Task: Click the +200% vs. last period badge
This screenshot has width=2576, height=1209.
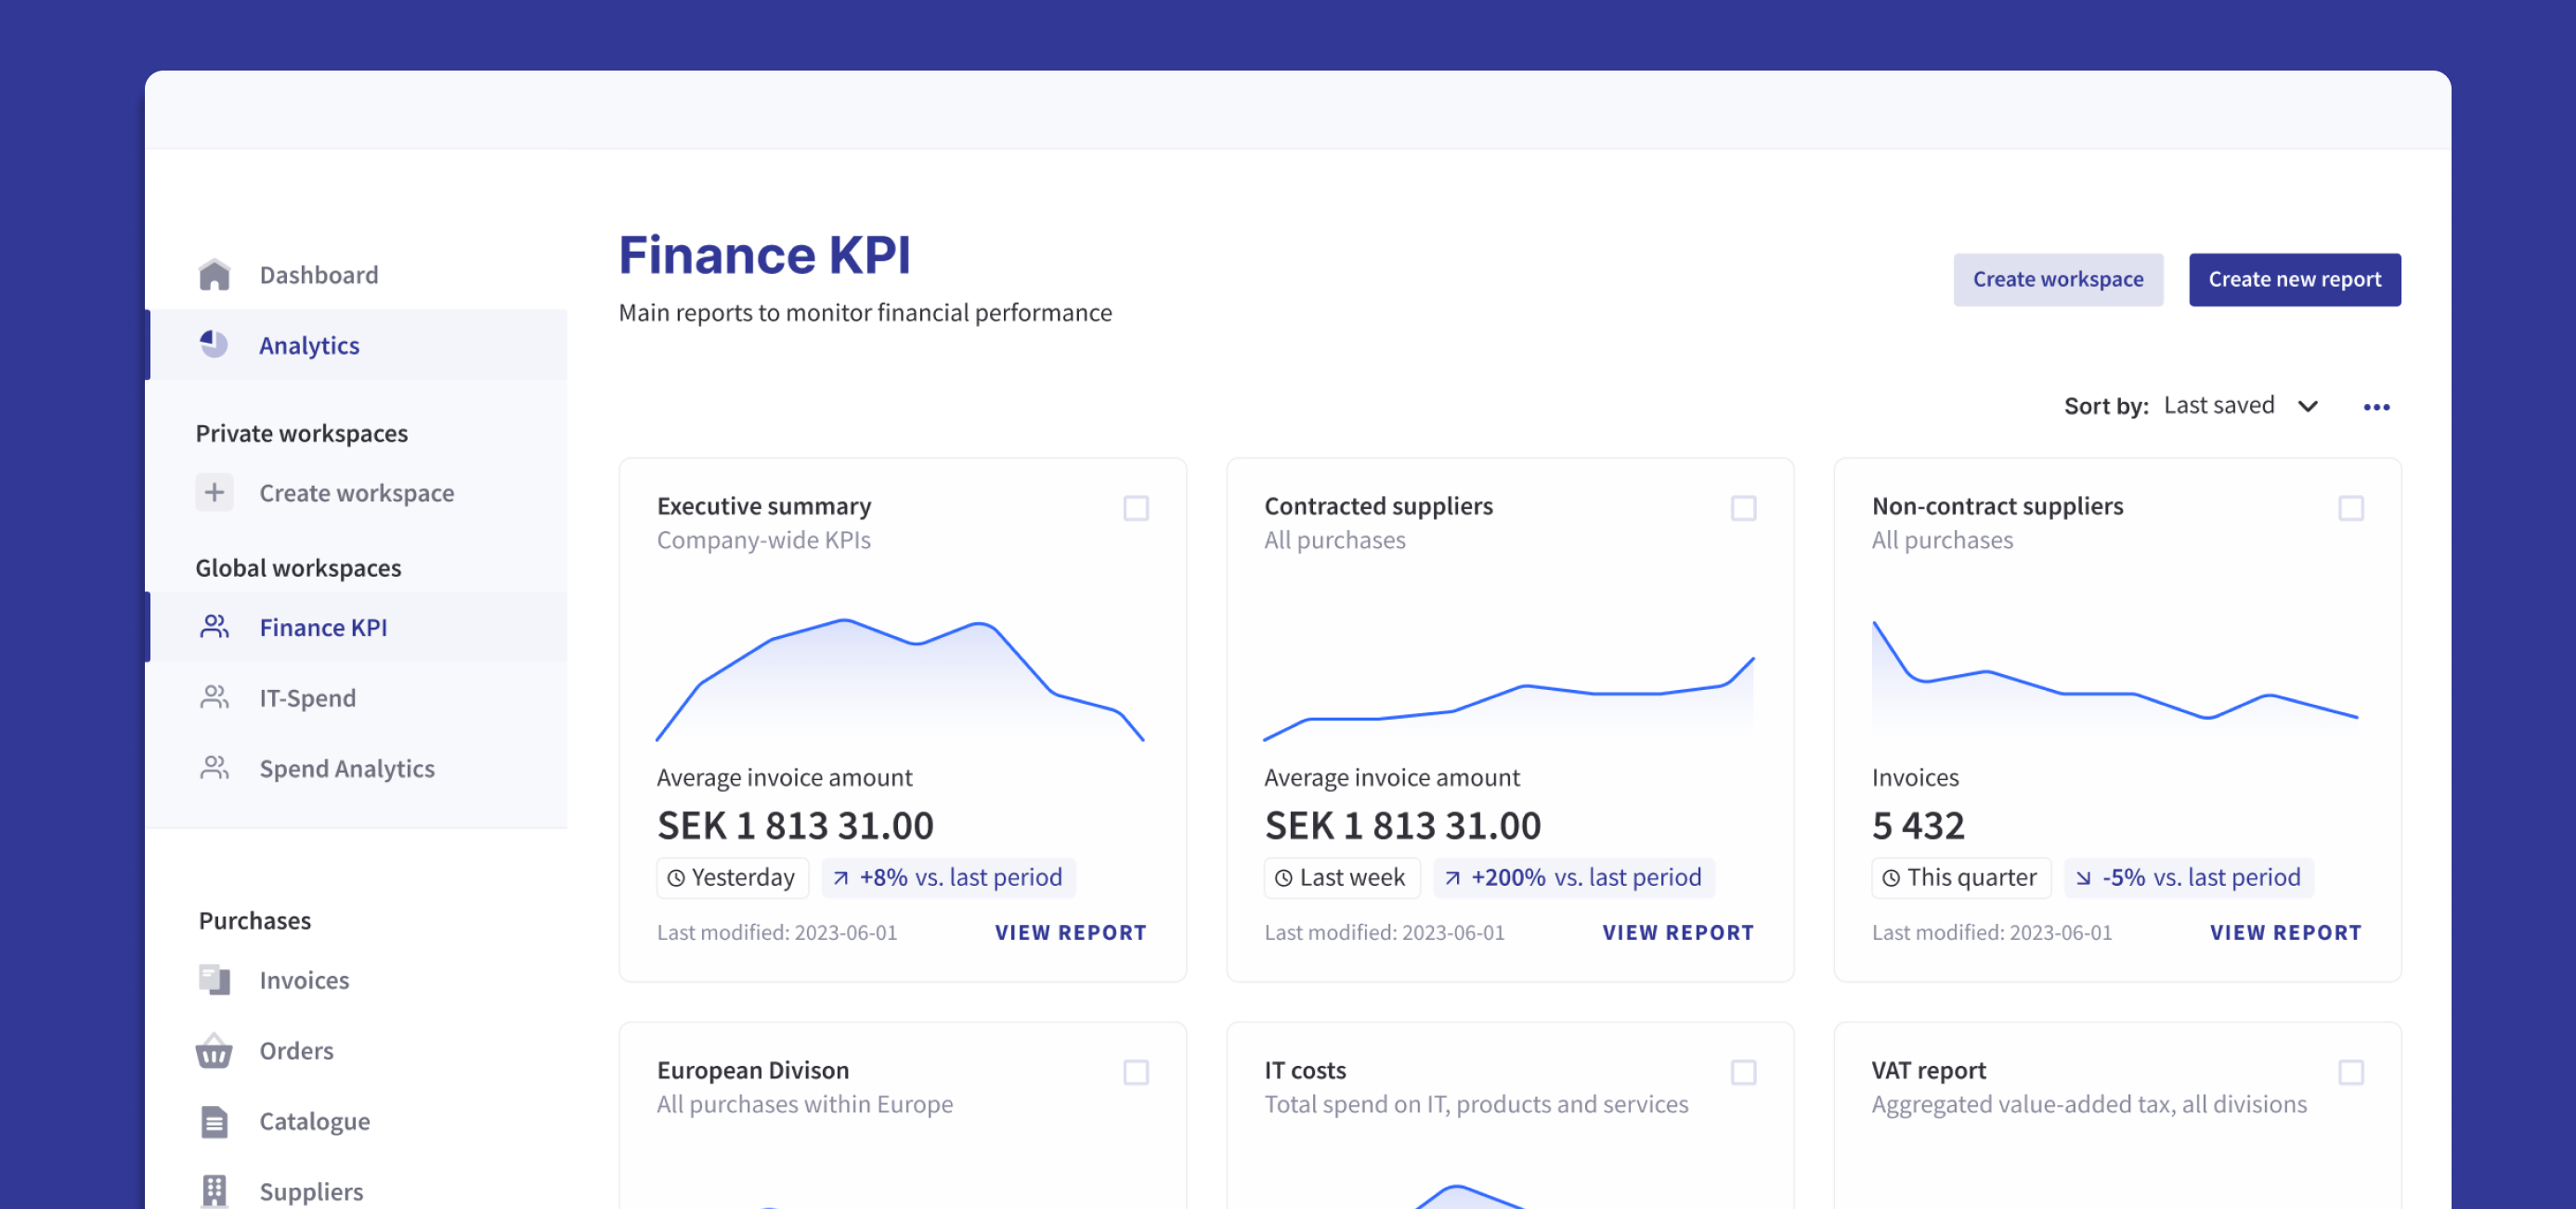Action: pos(1574,877)
